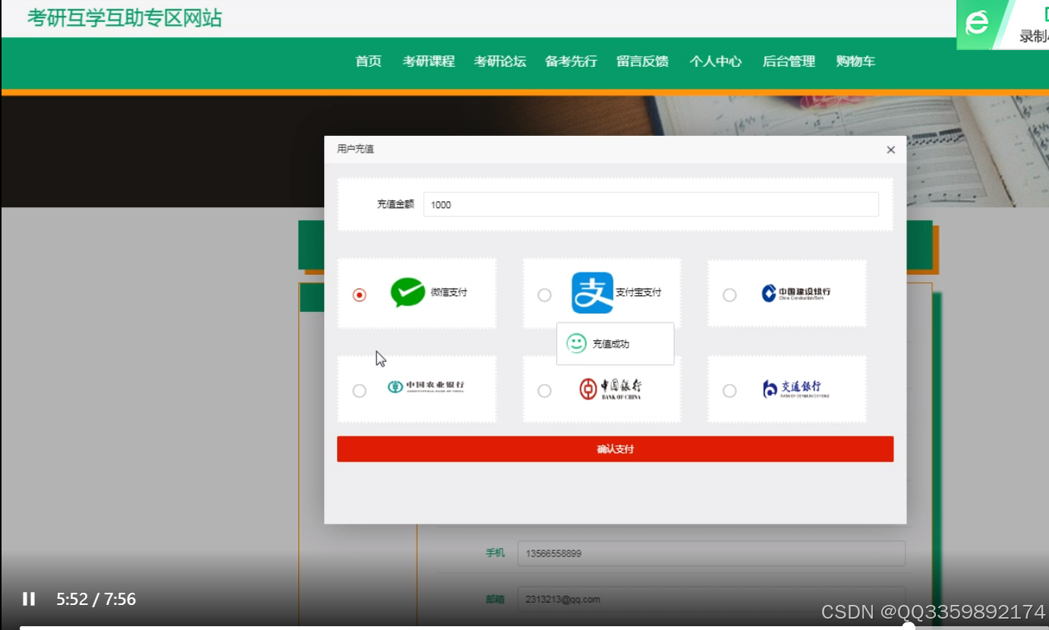Choose Bank of China radio button
This screenshot has height=630, width=1049.
pos(544,390)
